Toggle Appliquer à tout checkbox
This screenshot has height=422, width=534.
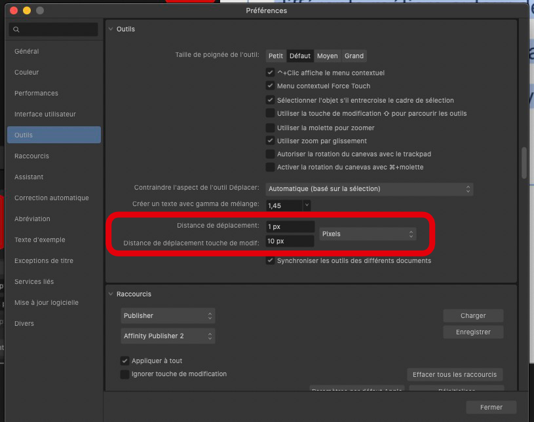pyautogui.click(x=124, y=360)
